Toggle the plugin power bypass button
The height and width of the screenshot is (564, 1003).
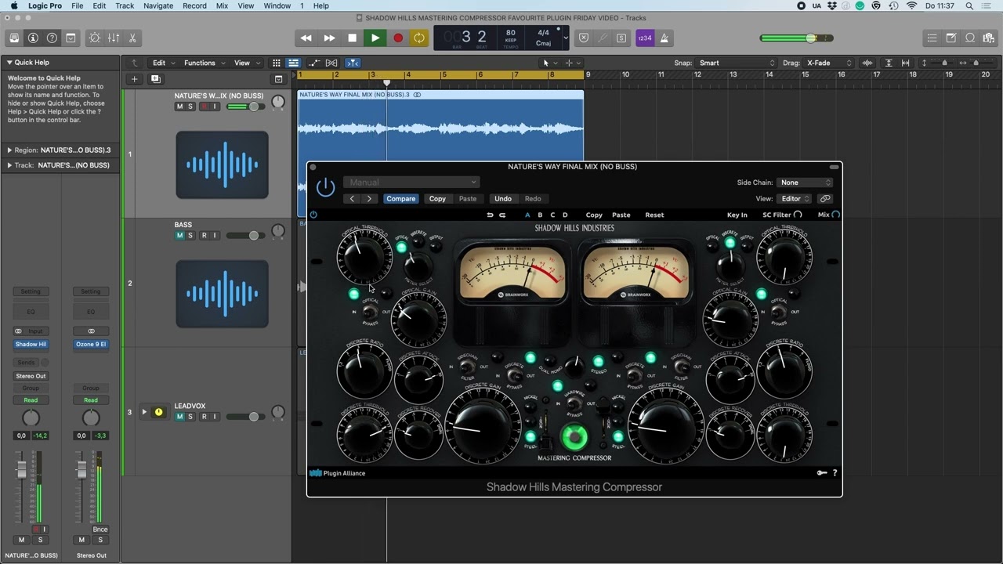tap(325, 187)
